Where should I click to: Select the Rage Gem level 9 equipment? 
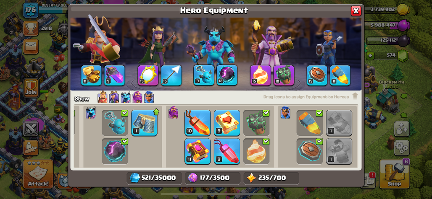[227, 151]
